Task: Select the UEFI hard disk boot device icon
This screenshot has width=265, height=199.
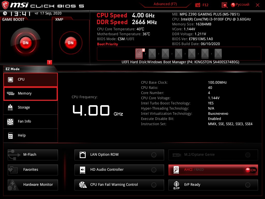Action: coord(139,54)
